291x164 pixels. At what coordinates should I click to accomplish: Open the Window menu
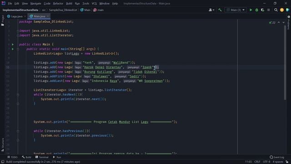point(104,3)
